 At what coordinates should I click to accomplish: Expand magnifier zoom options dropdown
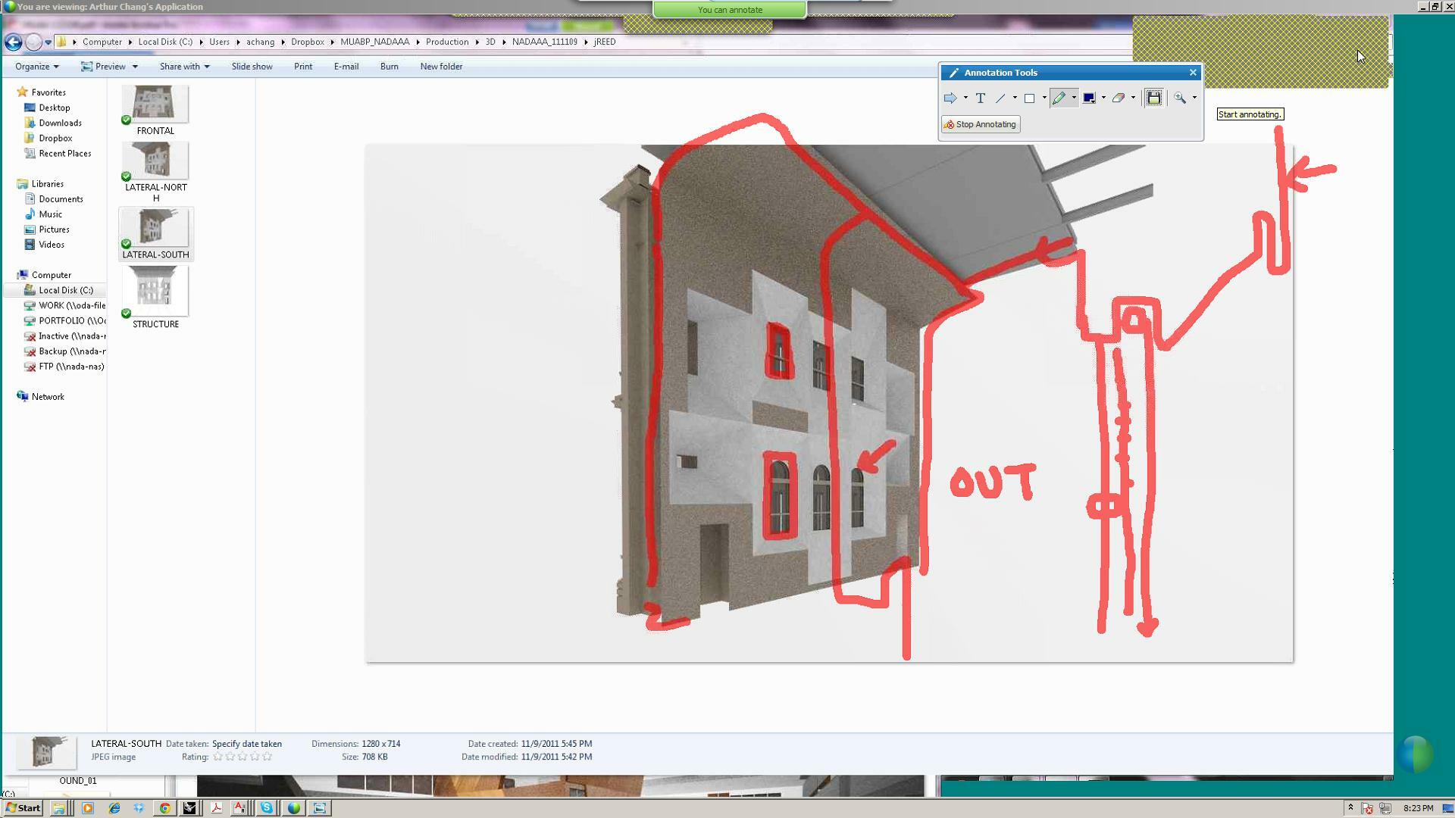tap(1194, 98)
